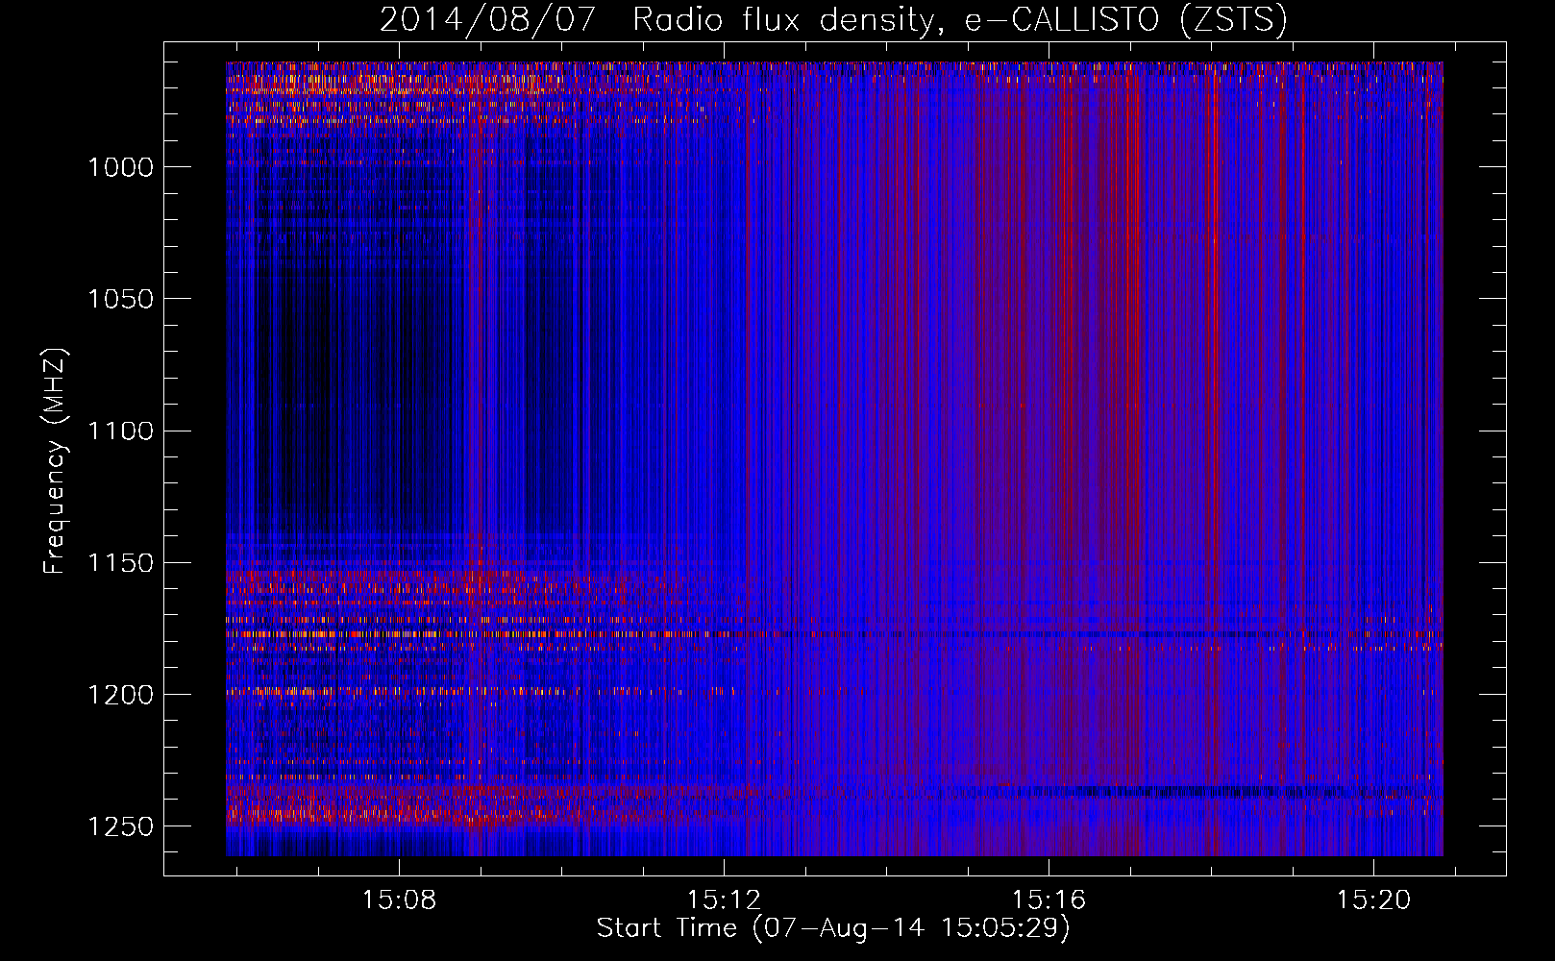The height and width of the screenshot is (961, 1555).
Task: Select the 1100 frequency tick label
Action: [x=120, y=431]
